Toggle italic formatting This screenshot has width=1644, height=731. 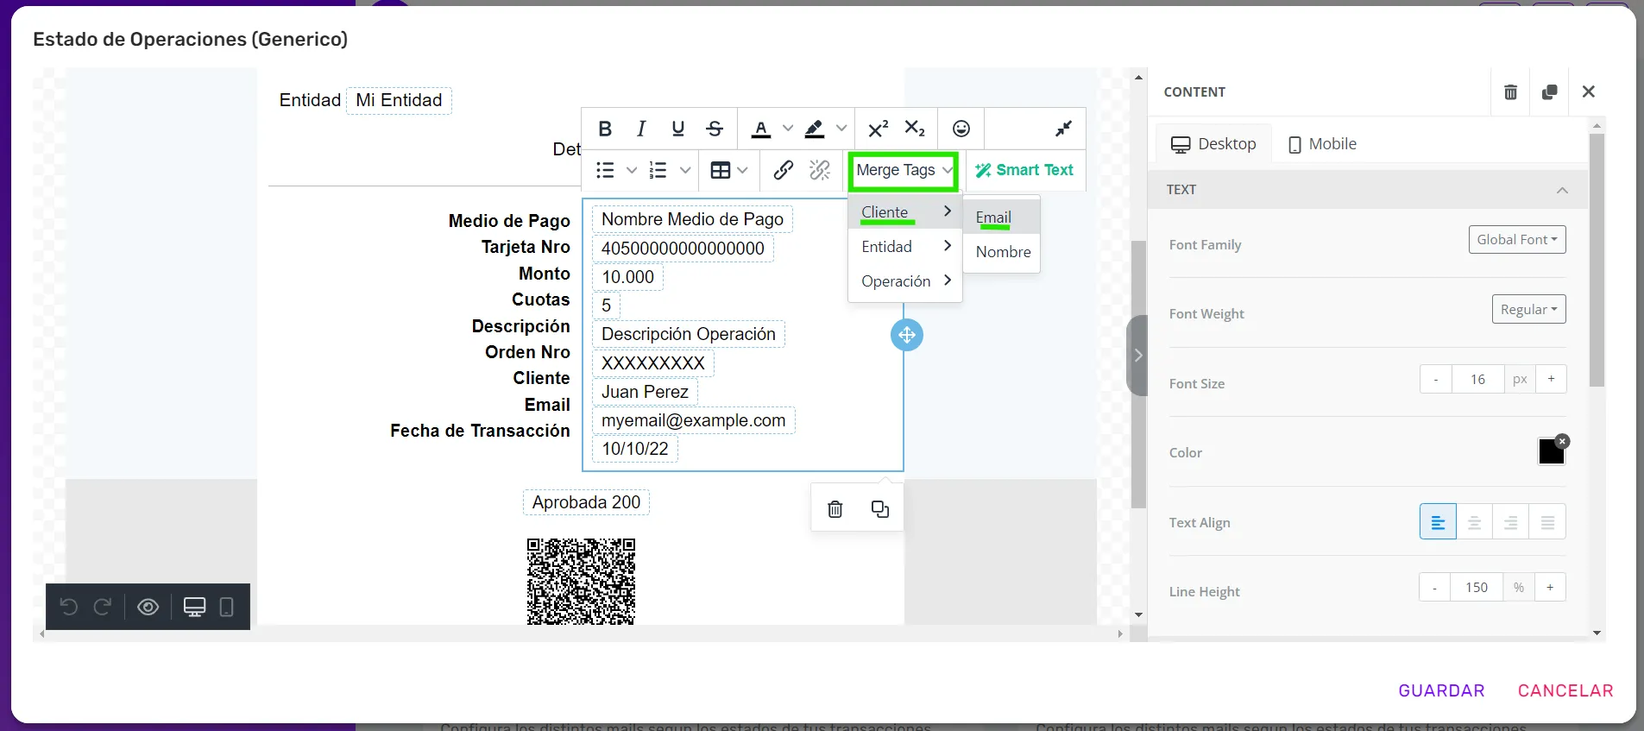[x=641, y=129]
